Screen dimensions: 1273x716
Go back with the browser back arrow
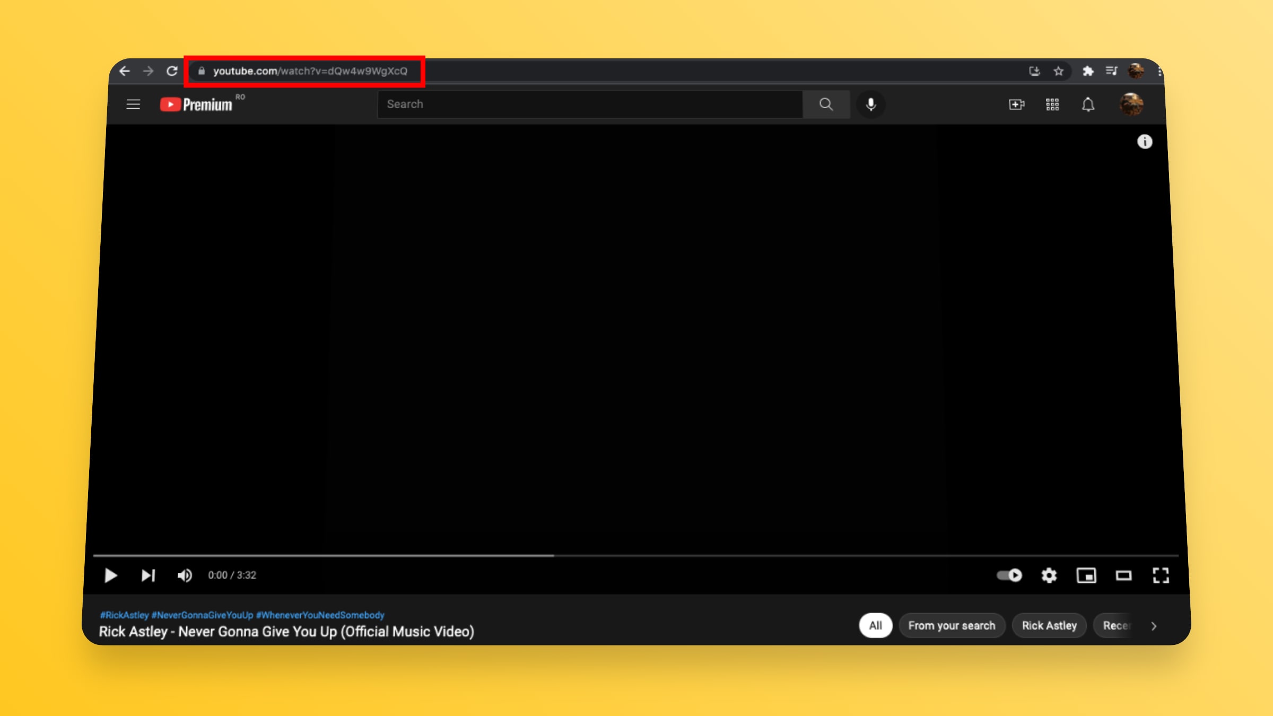tap(125, 71)
